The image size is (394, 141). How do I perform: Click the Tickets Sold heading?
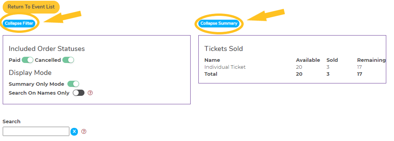point(224,49)
